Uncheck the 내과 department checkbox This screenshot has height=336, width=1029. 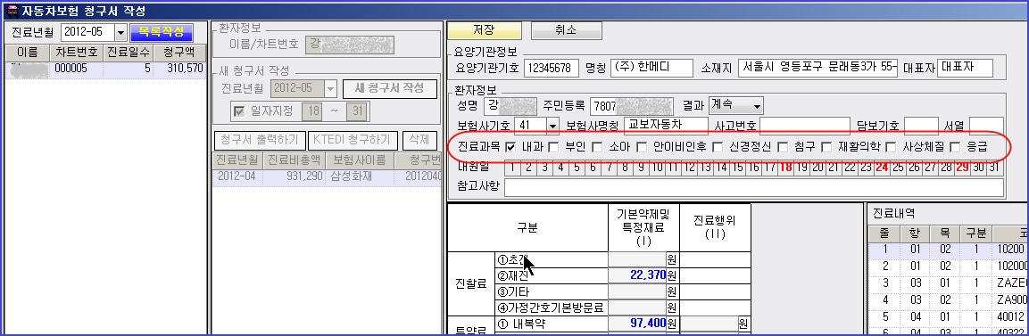510,147
